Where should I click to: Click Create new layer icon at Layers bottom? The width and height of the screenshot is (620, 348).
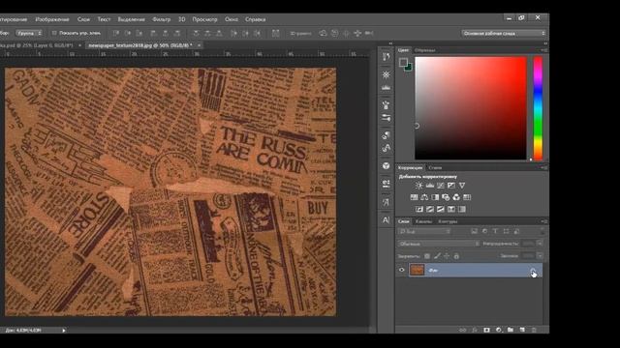point(522,330)
